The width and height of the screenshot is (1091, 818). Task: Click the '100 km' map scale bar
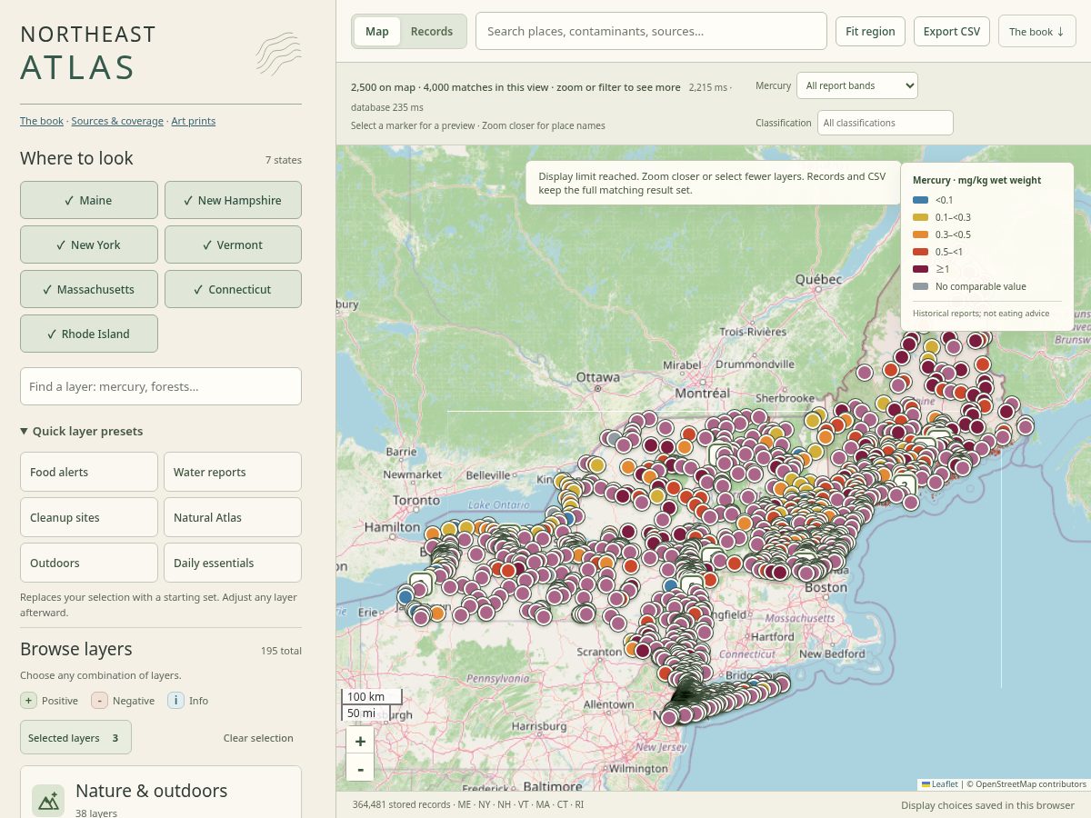point(371,696)
